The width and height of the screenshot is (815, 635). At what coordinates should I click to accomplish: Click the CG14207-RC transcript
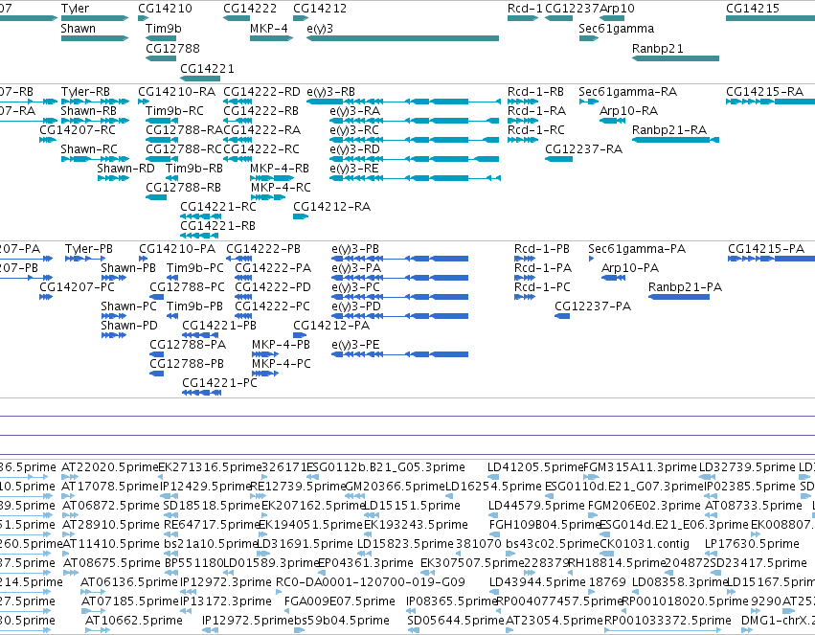[47, 140]
